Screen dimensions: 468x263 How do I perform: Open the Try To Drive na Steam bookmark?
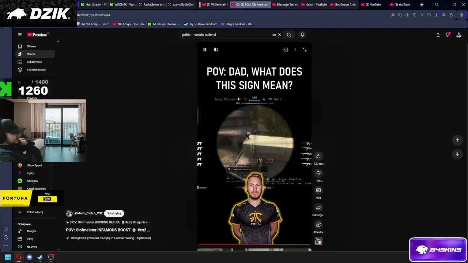[201, 24]
